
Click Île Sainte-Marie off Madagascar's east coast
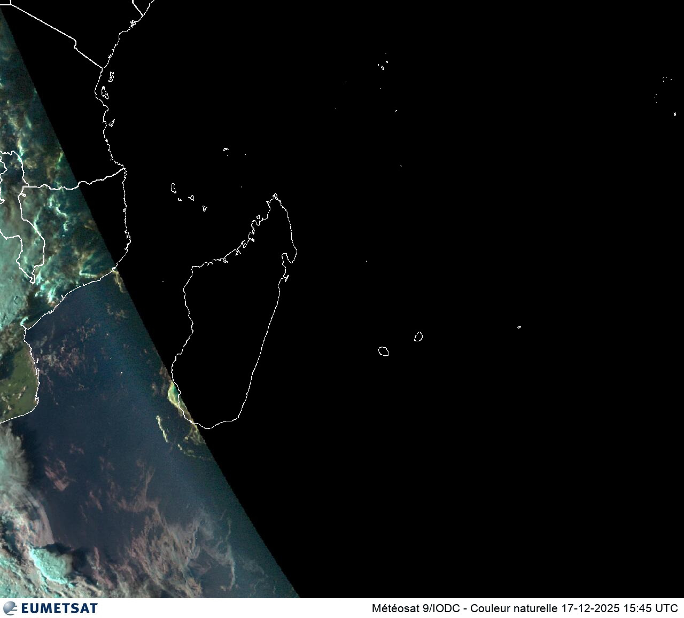click(286, 278)
